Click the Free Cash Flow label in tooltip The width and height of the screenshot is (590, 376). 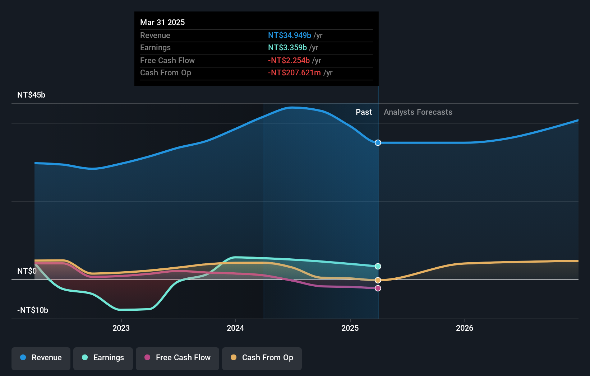tap(167, 60)
